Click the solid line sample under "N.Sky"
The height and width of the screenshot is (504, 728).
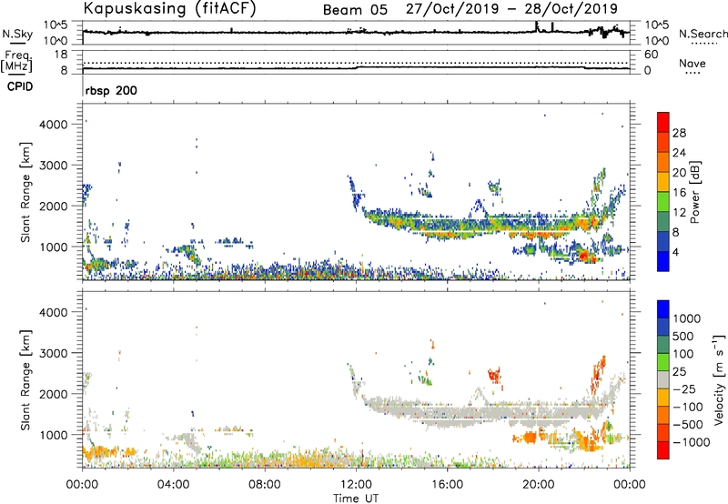coord(16,43)
